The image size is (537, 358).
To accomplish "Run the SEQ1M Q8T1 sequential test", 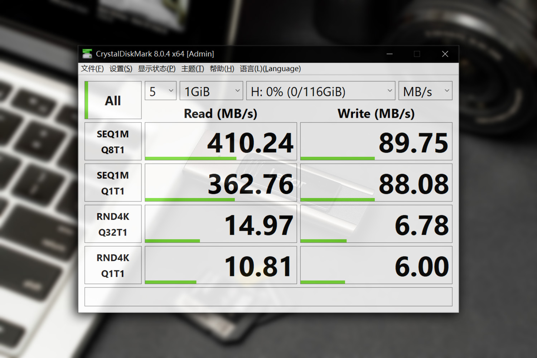I will pos(113,141).
